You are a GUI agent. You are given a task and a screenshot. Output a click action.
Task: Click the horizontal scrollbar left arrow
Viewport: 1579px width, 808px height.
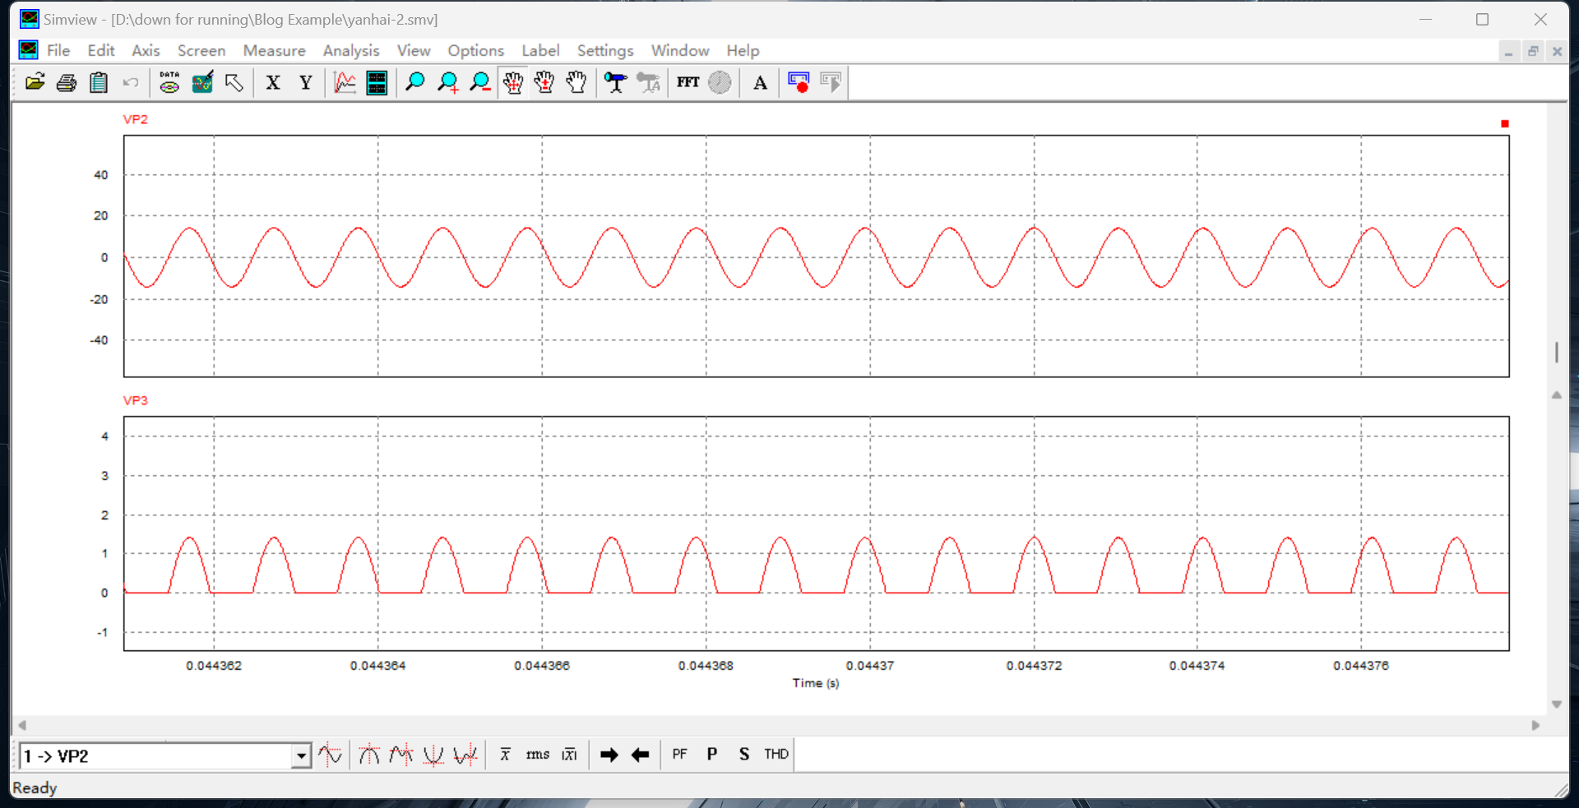click(x=22, y=726)
